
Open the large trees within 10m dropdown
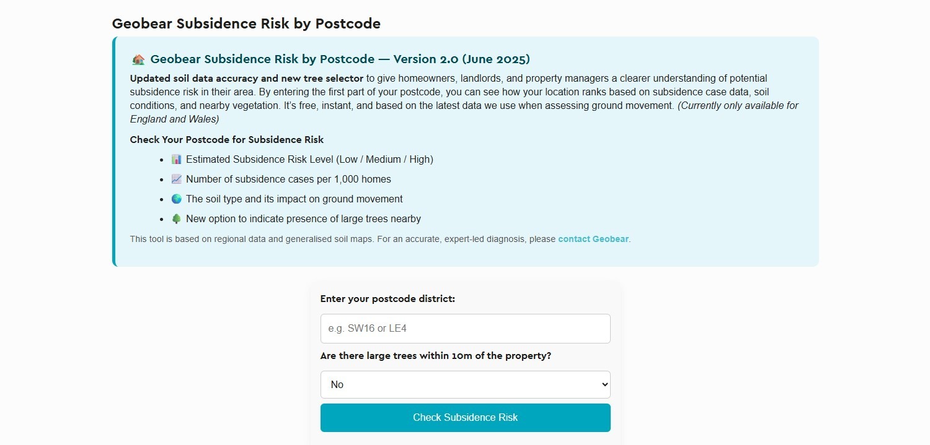465,384
